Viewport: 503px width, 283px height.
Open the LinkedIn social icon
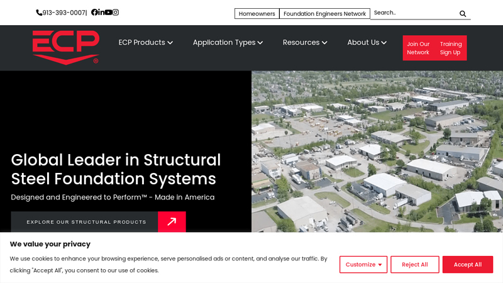point(101,12)
